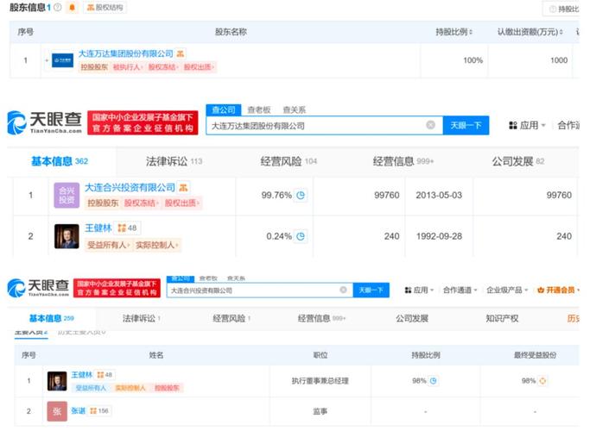Click 实际控制人 tag in the 0.24% row
The height and width of the screenshot is (431, 590).
[157, 245]
